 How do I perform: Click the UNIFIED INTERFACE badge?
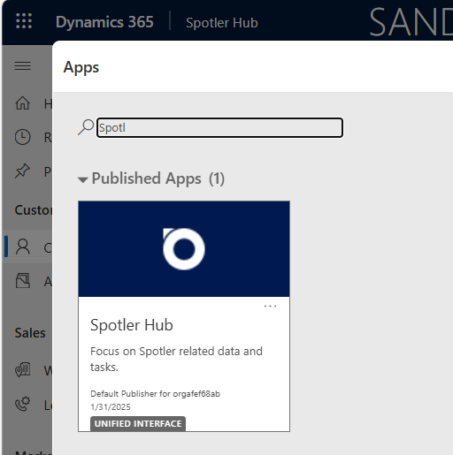138,423
